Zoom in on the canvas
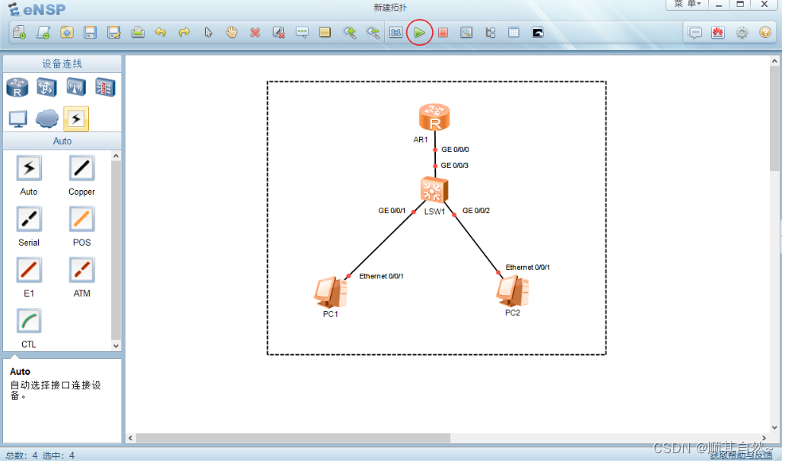Image resolution: width=785 pixels, height=463 pixels. point(349,33)
